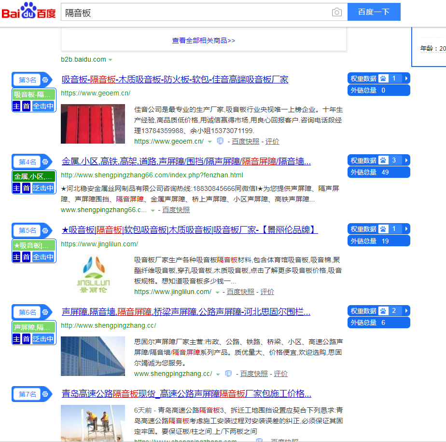Image resolution: width=446 pixels, height=442 pixels.
Task: Click green 吸音板-隔... keyword tag
Action: pyautogui.click(x=34, y=94)
